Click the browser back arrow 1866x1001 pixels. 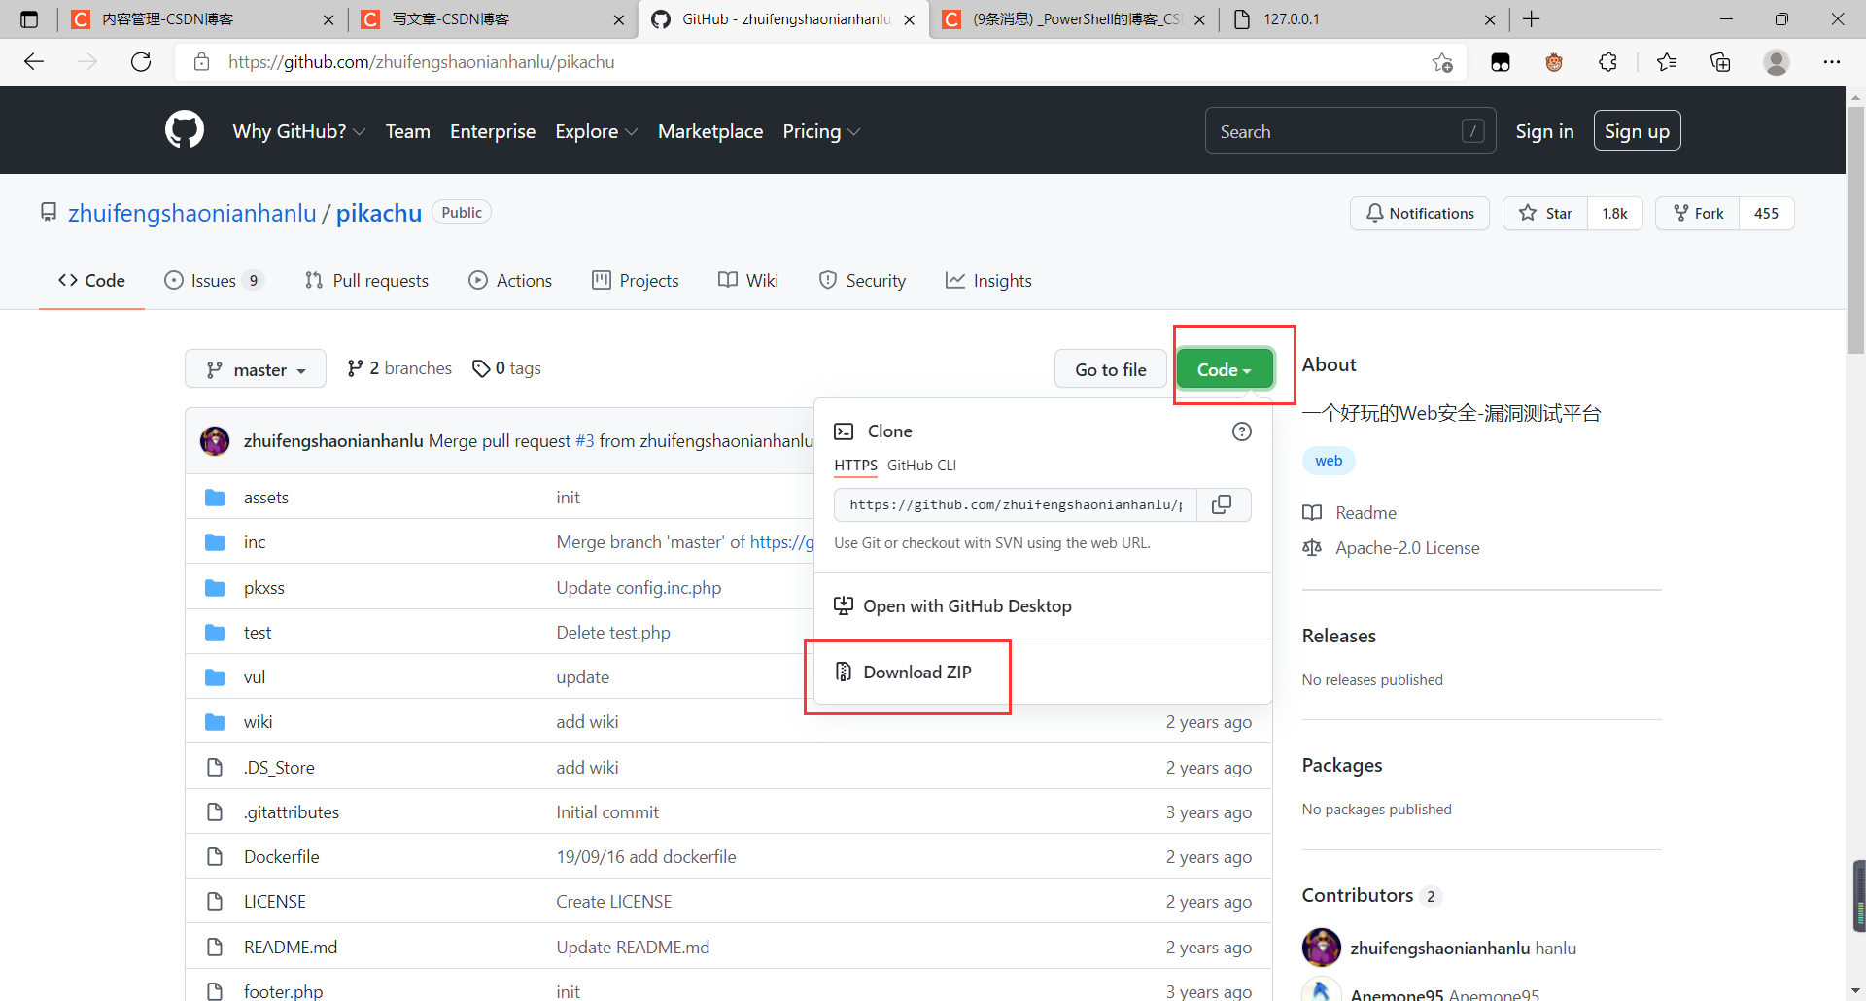pos(34,62)
